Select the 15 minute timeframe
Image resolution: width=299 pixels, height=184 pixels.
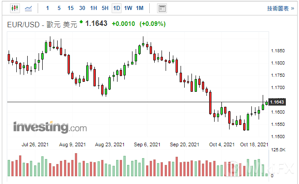click(71, 8)
